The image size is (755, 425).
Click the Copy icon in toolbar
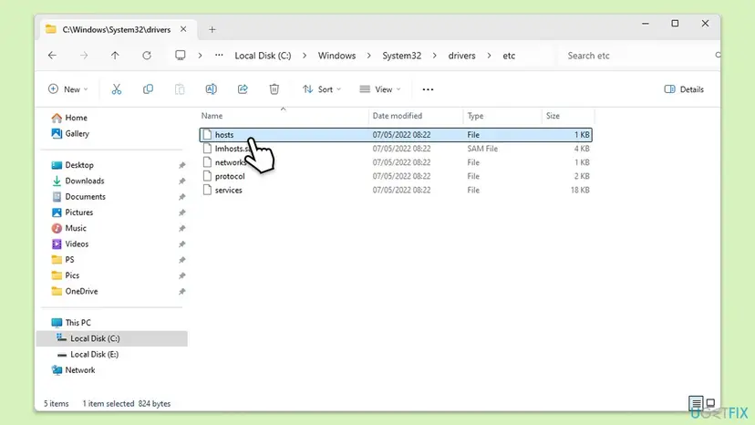click(x=148, y=89)
